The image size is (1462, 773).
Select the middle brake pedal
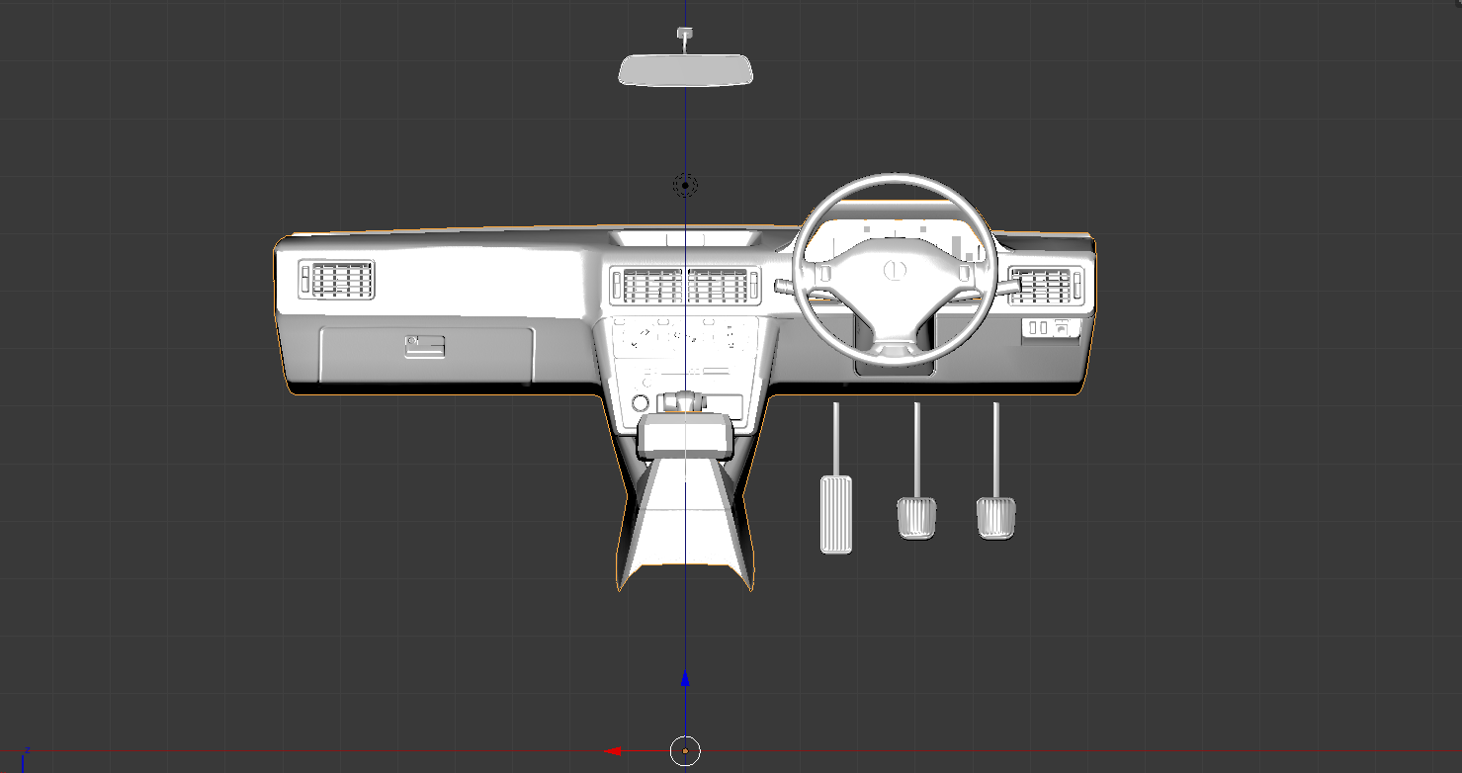pyautogui.click(x=916, y=517)
